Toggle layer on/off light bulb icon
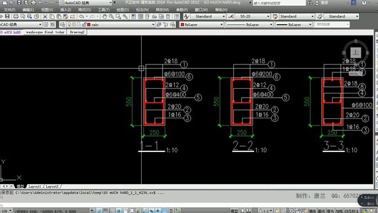The height and width of the screenshot is (213, 378). 70,24
